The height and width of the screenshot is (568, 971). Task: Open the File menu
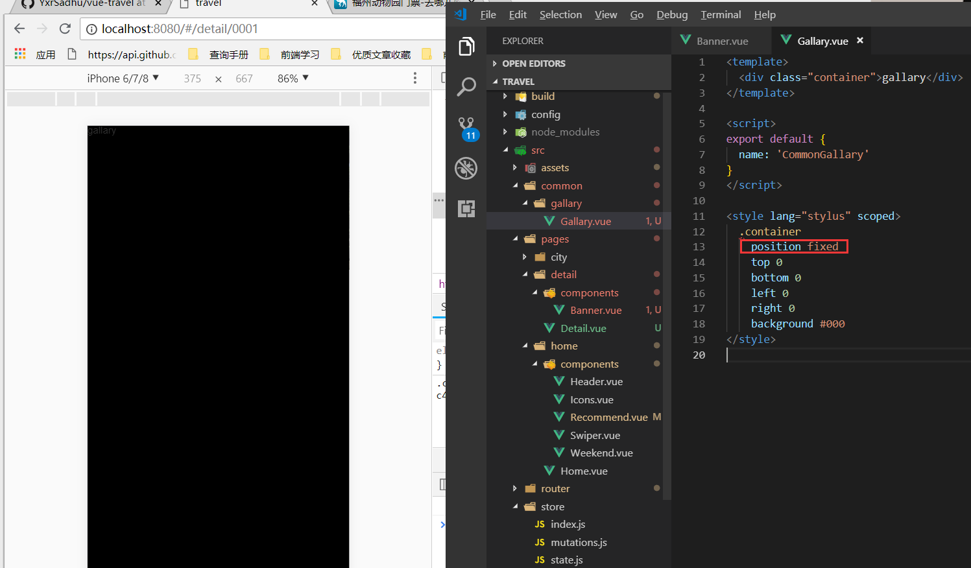tap(488, 14)
